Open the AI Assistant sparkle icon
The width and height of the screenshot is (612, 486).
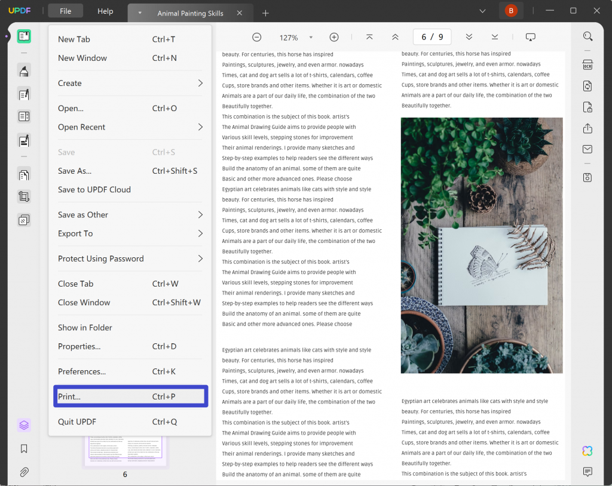587,451
